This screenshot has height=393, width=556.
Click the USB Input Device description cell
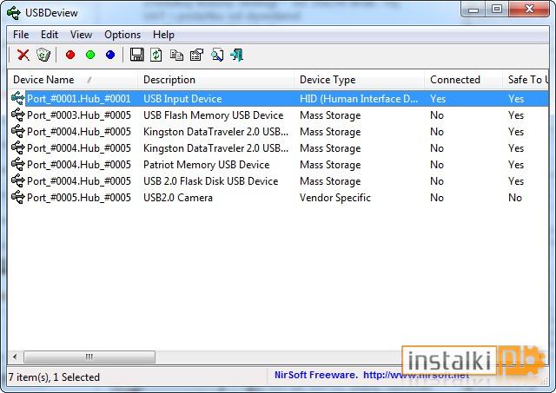click(x=182, y=99)
